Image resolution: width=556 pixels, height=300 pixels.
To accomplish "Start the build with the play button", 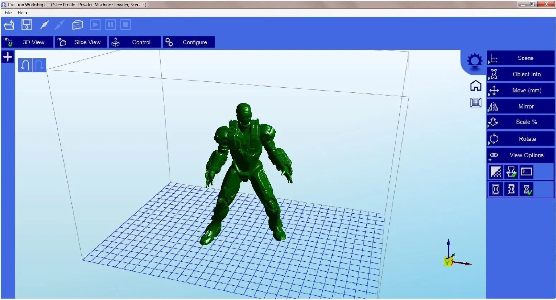I will pyautogui.click(x=95, y=25).
